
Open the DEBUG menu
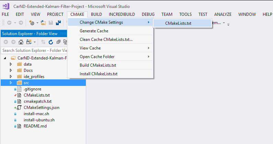tap(148, 14)
